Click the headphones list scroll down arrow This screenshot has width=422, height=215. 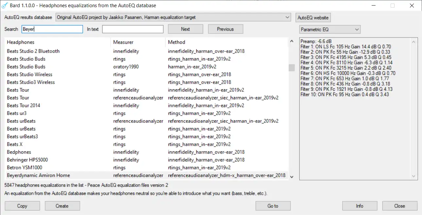click(291, 177)
